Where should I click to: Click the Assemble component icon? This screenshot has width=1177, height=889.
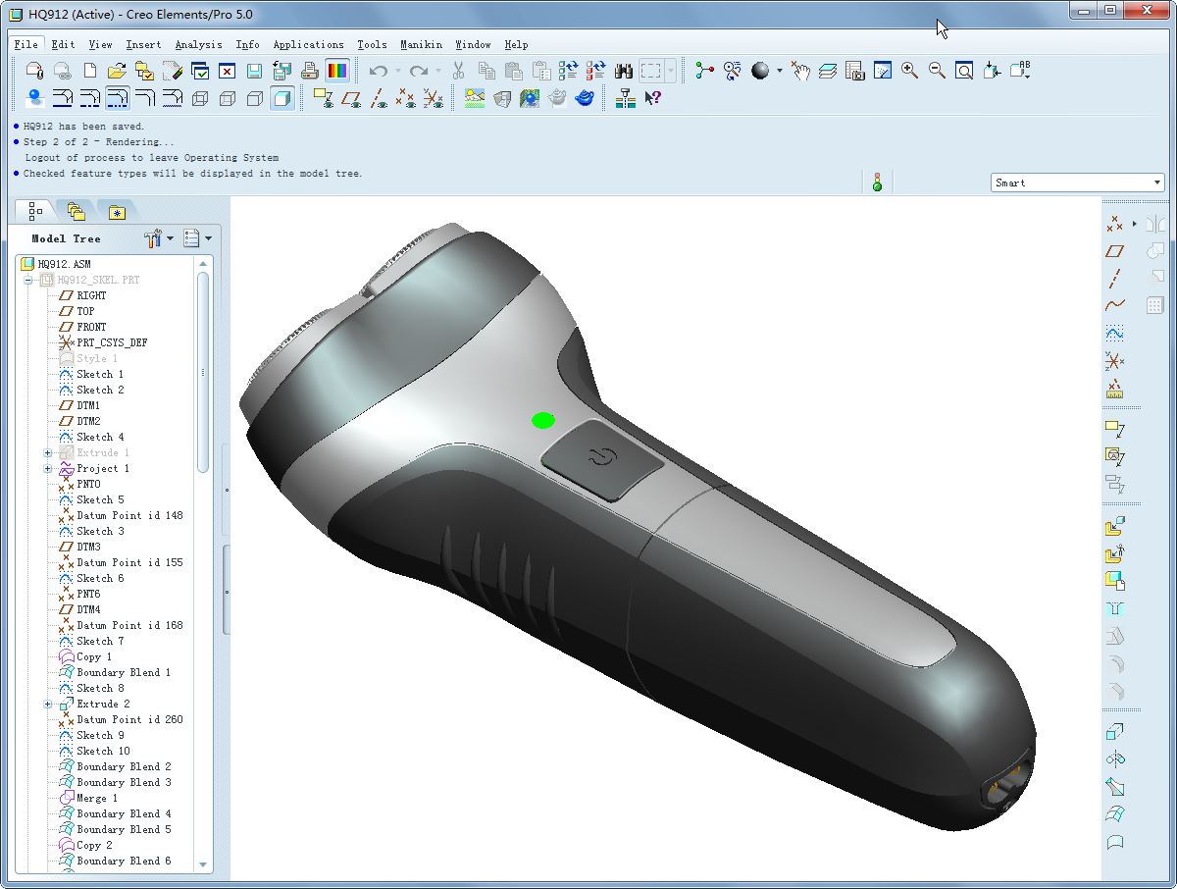click(x=1114, y=527)
